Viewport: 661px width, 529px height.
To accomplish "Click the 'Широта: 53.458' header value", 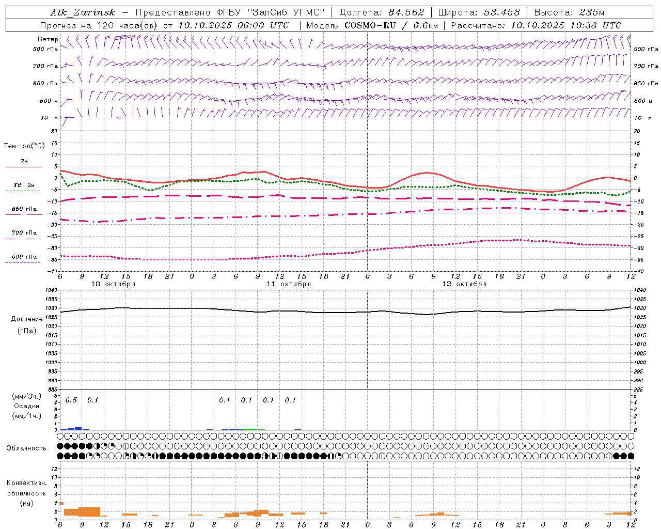I will pyautogui.click(x=478, y=12).
